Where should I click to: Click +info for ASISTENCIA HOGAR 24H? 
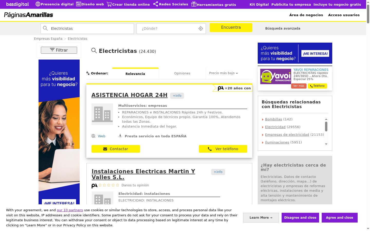pyautogui.click(x=177, y=96)
